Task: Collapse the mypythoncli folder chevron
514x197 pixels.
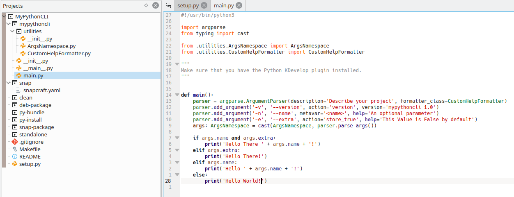Action: (x=8, y=24)
